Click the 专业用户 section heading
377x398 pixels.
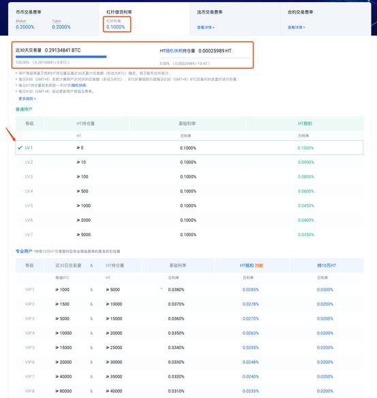click(x=24, y=251)
